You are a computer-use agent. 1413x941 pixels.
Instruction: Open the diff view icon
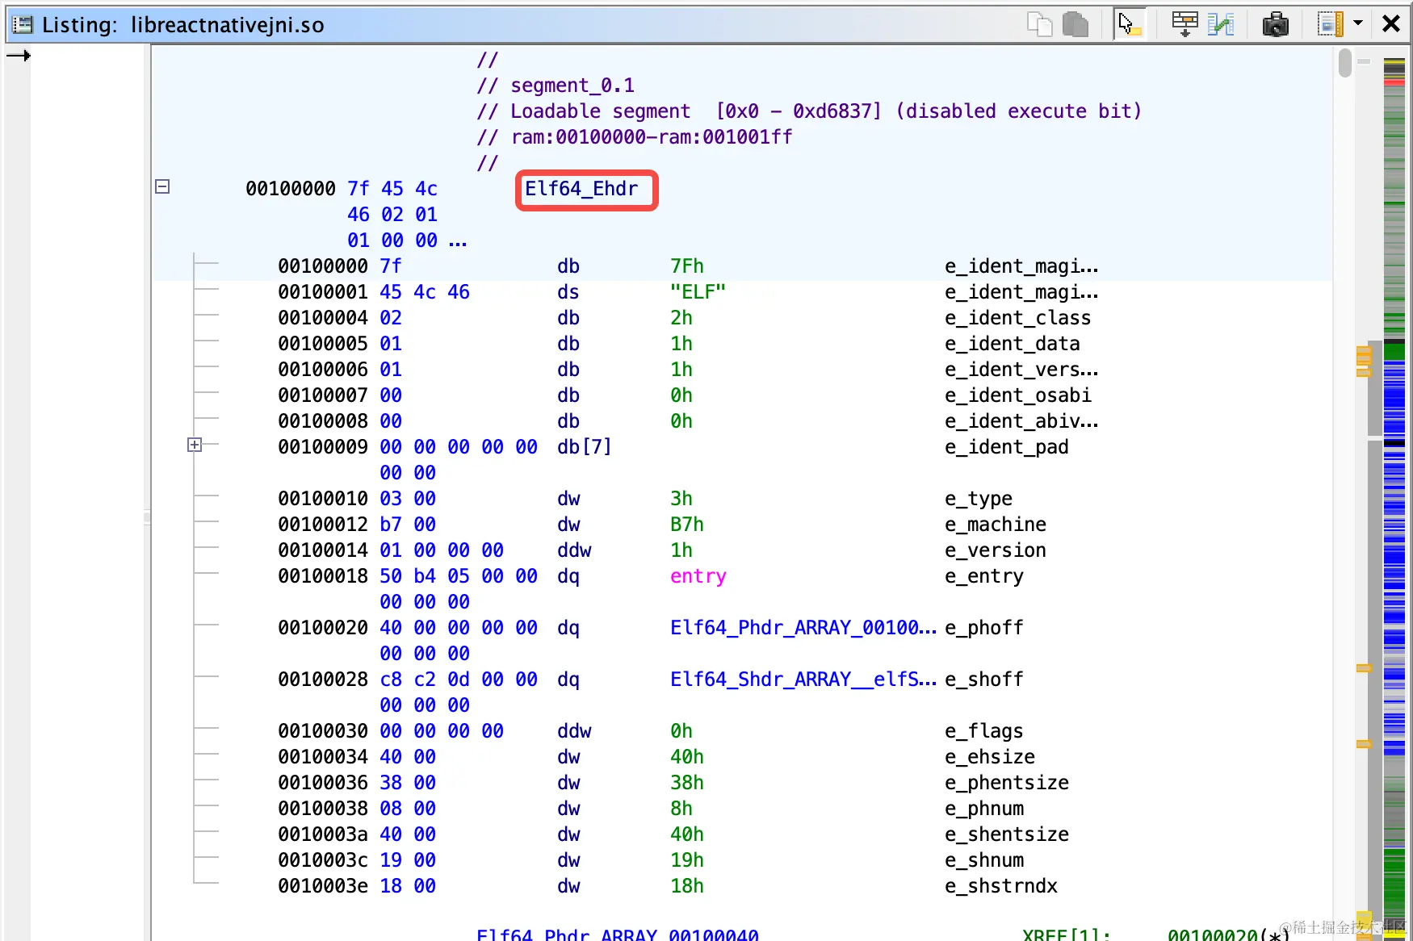pyautogui.click(x=1220, y=24)
